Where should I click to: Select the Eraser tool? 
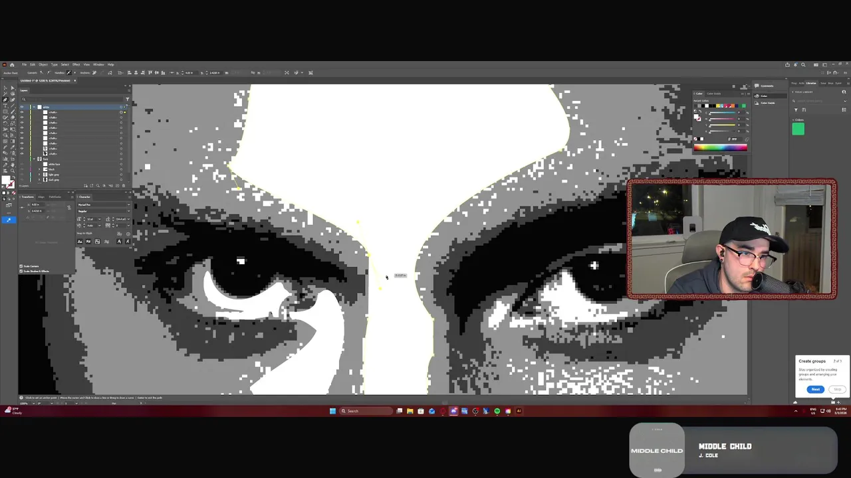[13, 118]
